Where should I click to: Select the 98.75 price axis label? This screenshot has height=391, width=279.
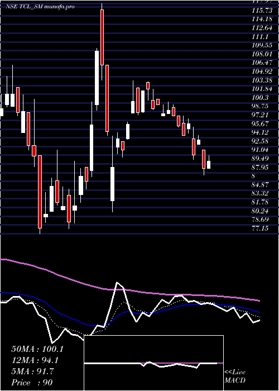pyautogui.click(x=261, y=106)
